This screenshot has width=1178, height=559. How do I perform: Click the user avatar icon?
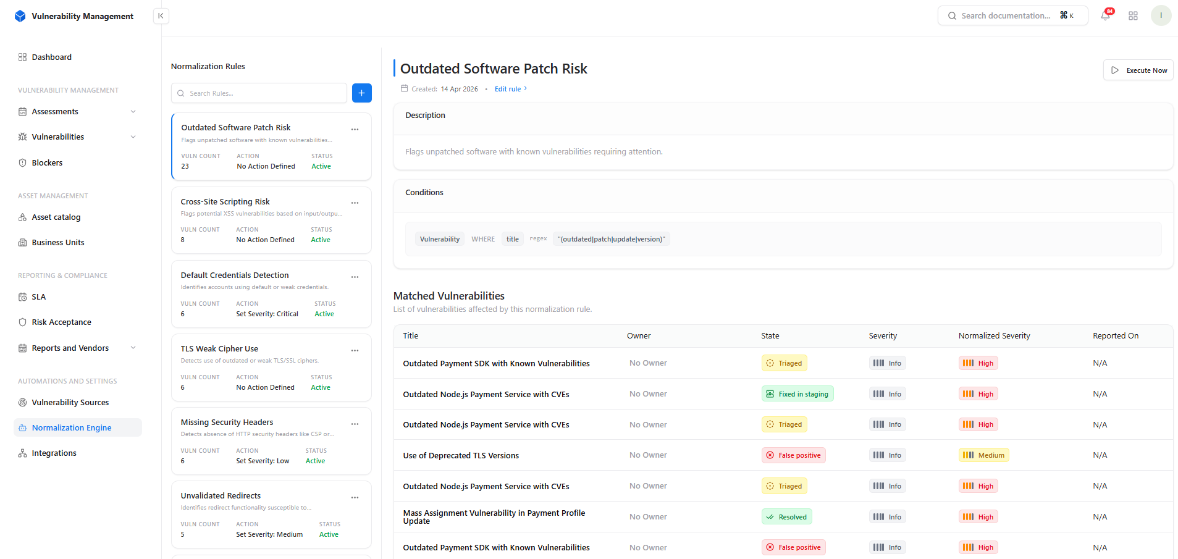tap(1161, 15)
